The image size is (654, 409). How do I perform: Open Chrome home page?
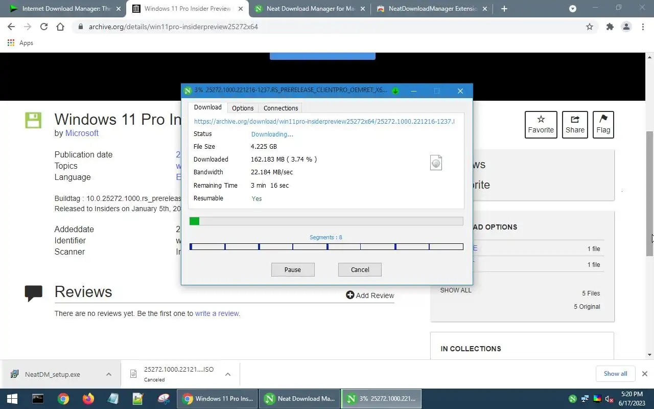pos(60,27)
